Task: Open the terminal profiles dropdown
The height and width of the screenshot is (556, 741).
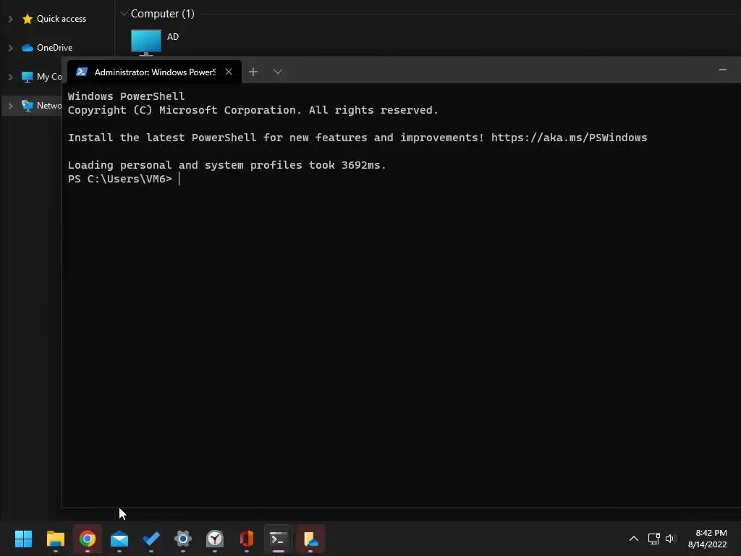Action: pyautogui.click(x=277, y=72)
